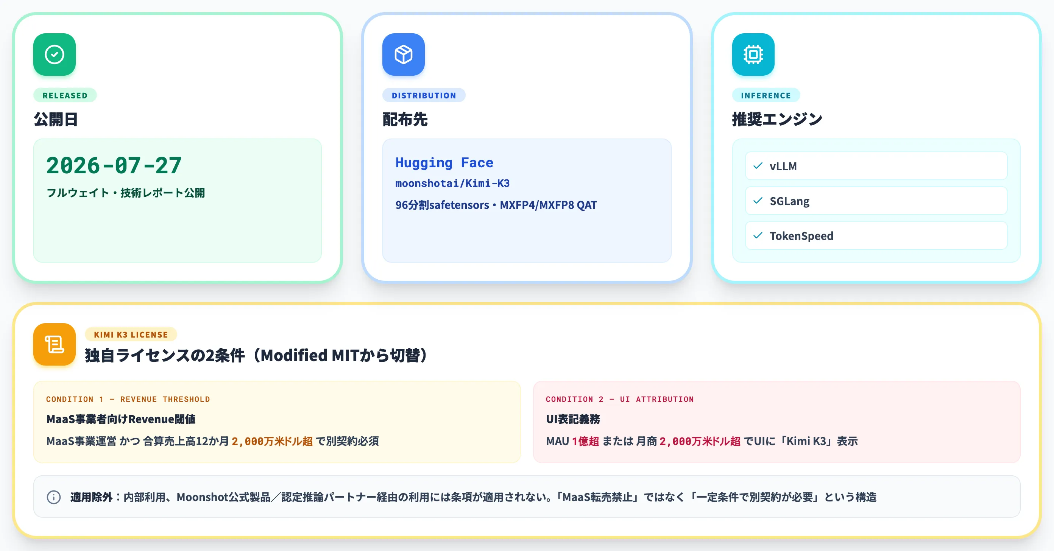
Task: Click the 推奨エンジン heading
Action: [x=777, y=120]
